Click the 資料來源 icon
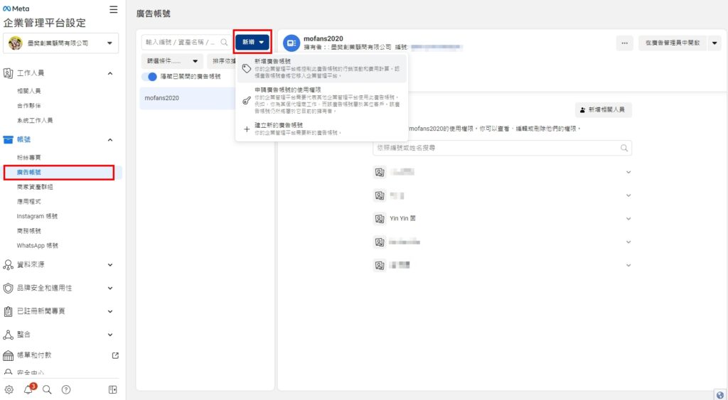 click(x=8, y=265)
